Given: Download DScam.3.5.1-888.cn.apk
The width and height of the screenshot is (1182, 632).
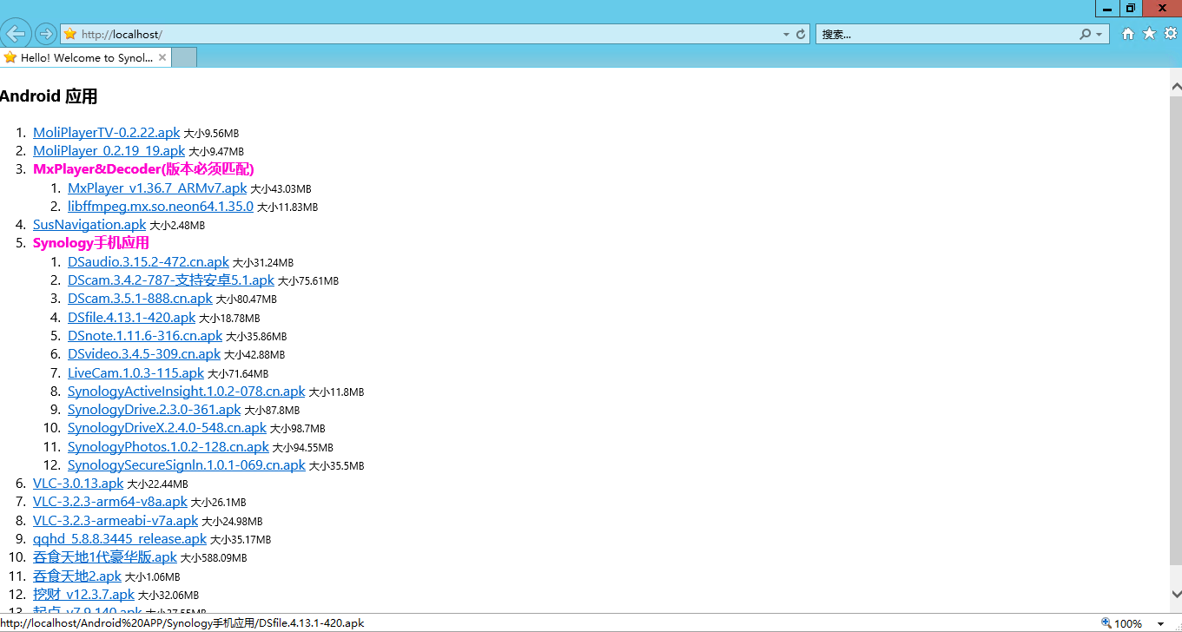Looking at the screenshot, I should click(140, 299).
